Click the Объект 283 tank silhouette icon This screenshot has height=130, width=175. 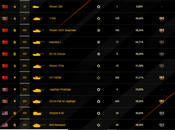click(x=37, y=7)
